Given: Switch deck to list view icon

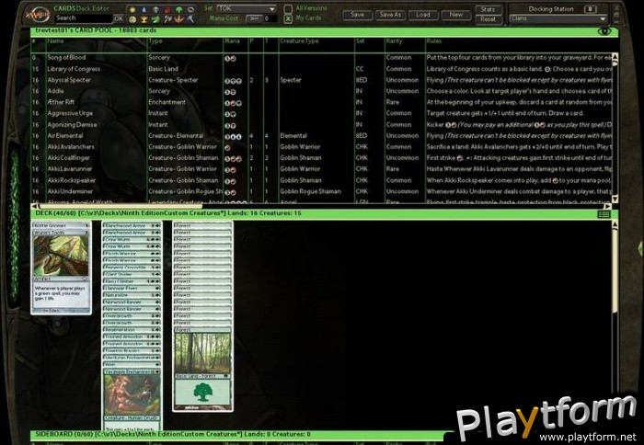Looking at the screenshot, I should point(604,214).
